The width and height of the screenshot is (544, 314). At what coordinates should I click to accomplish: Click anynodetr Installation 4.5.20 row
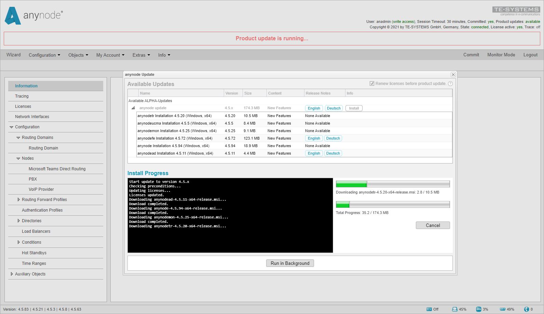tap(294, 116)
